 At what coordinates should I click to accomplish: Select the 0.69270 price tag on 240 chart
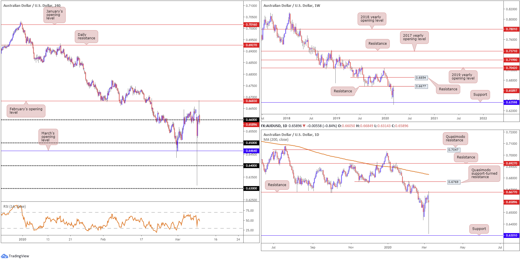(251, 45)
